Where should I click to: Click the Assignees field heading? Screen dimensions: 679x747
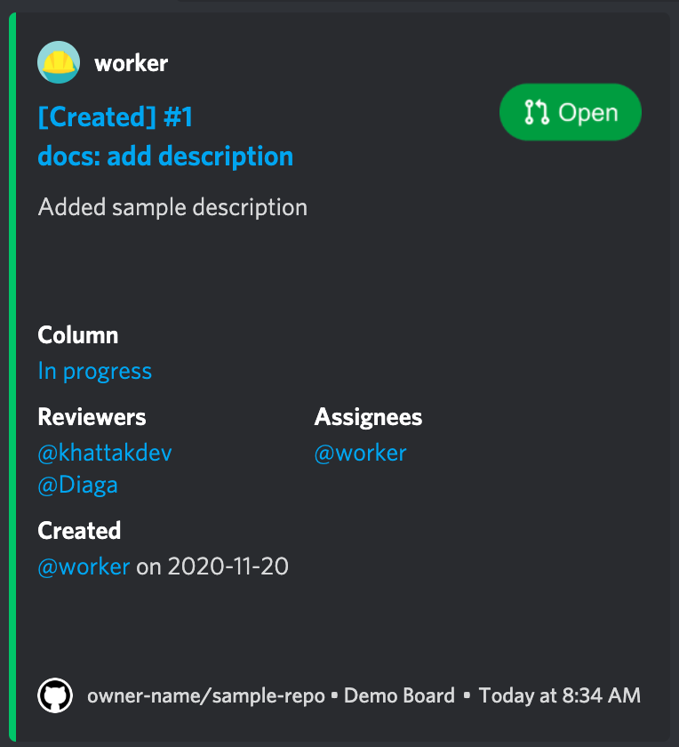pos(368,417)
